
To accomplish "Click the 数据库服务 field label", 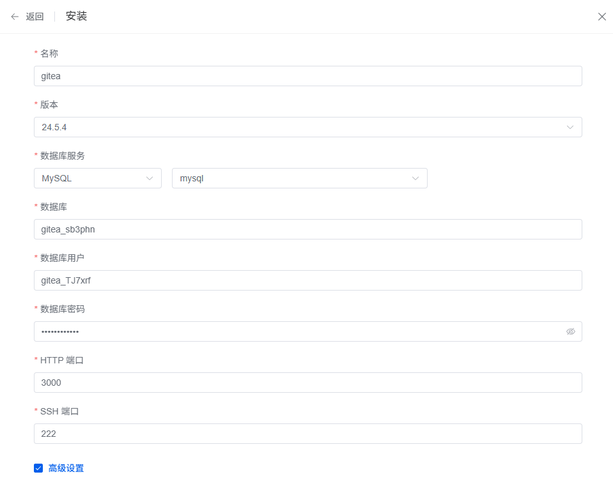I will tap(62, 156).
